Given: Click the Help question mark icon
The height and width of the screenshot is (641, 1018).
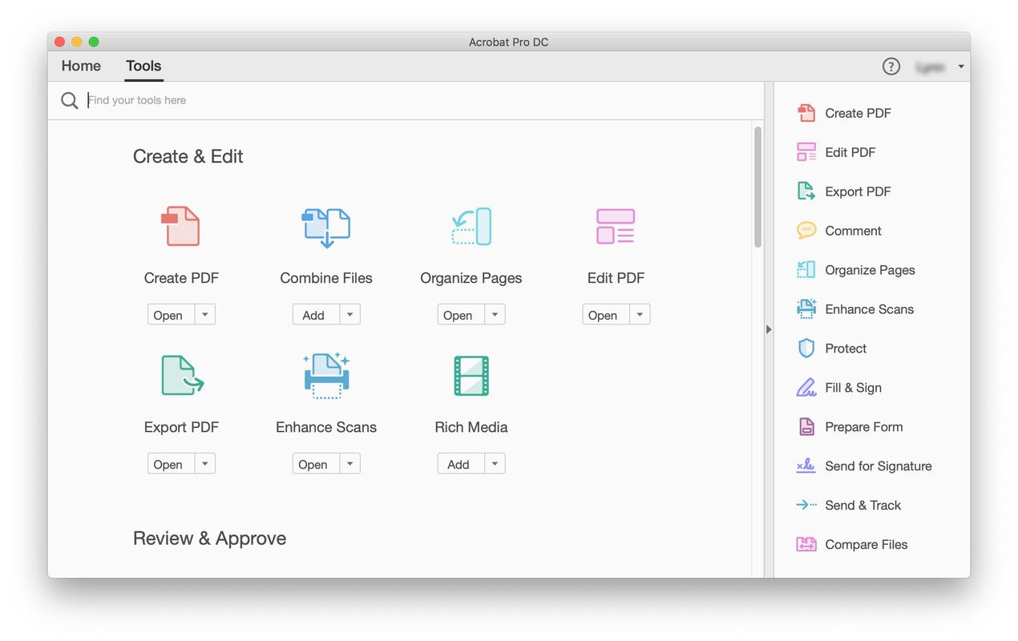Looking at the screenshot, I should pos(891,67).
